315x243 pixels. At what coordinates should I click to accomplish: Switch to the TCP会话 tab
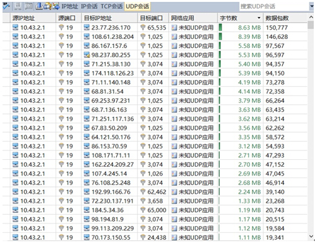[112, 6]
